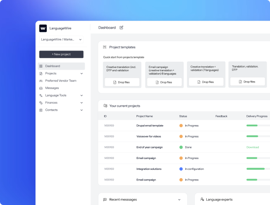Viewport: 270px width, 205px height.
Task: Click the Feedback column header
Action: pos(221,116)
